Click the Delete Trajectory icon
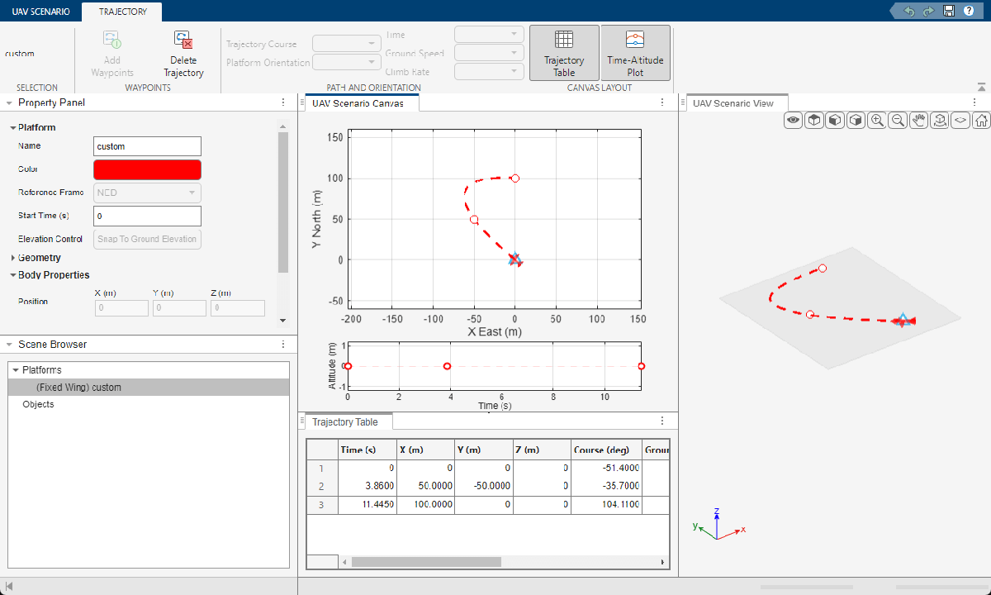 (x=183, y=38)
